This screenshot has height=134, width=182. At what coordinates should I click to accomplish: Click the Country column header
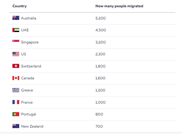20,6
